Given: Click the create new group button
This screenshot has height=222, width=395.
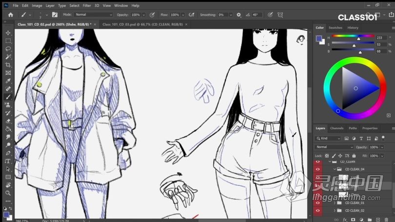Looking at the screenshot, I should (x=370, y=220).
